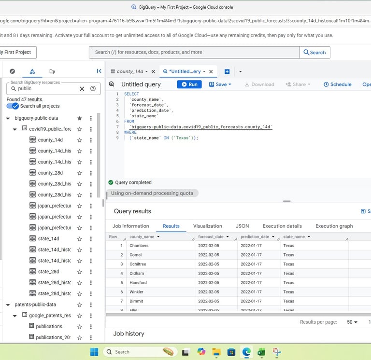Open more actions for the state_28d table
This screenshot has height=360, width=371.
(91, 272)
